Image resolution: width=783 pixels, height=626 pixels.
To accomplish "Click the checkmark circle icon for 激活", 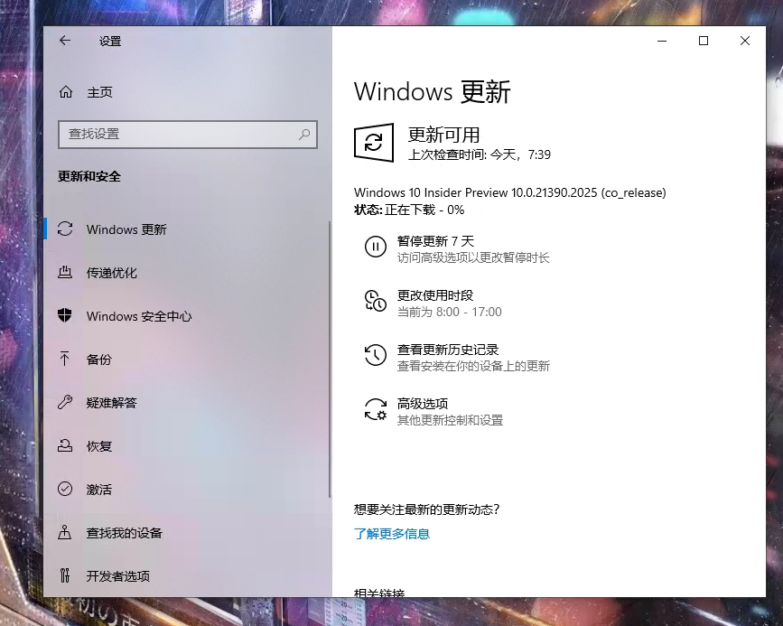I will tap(65, 489).
